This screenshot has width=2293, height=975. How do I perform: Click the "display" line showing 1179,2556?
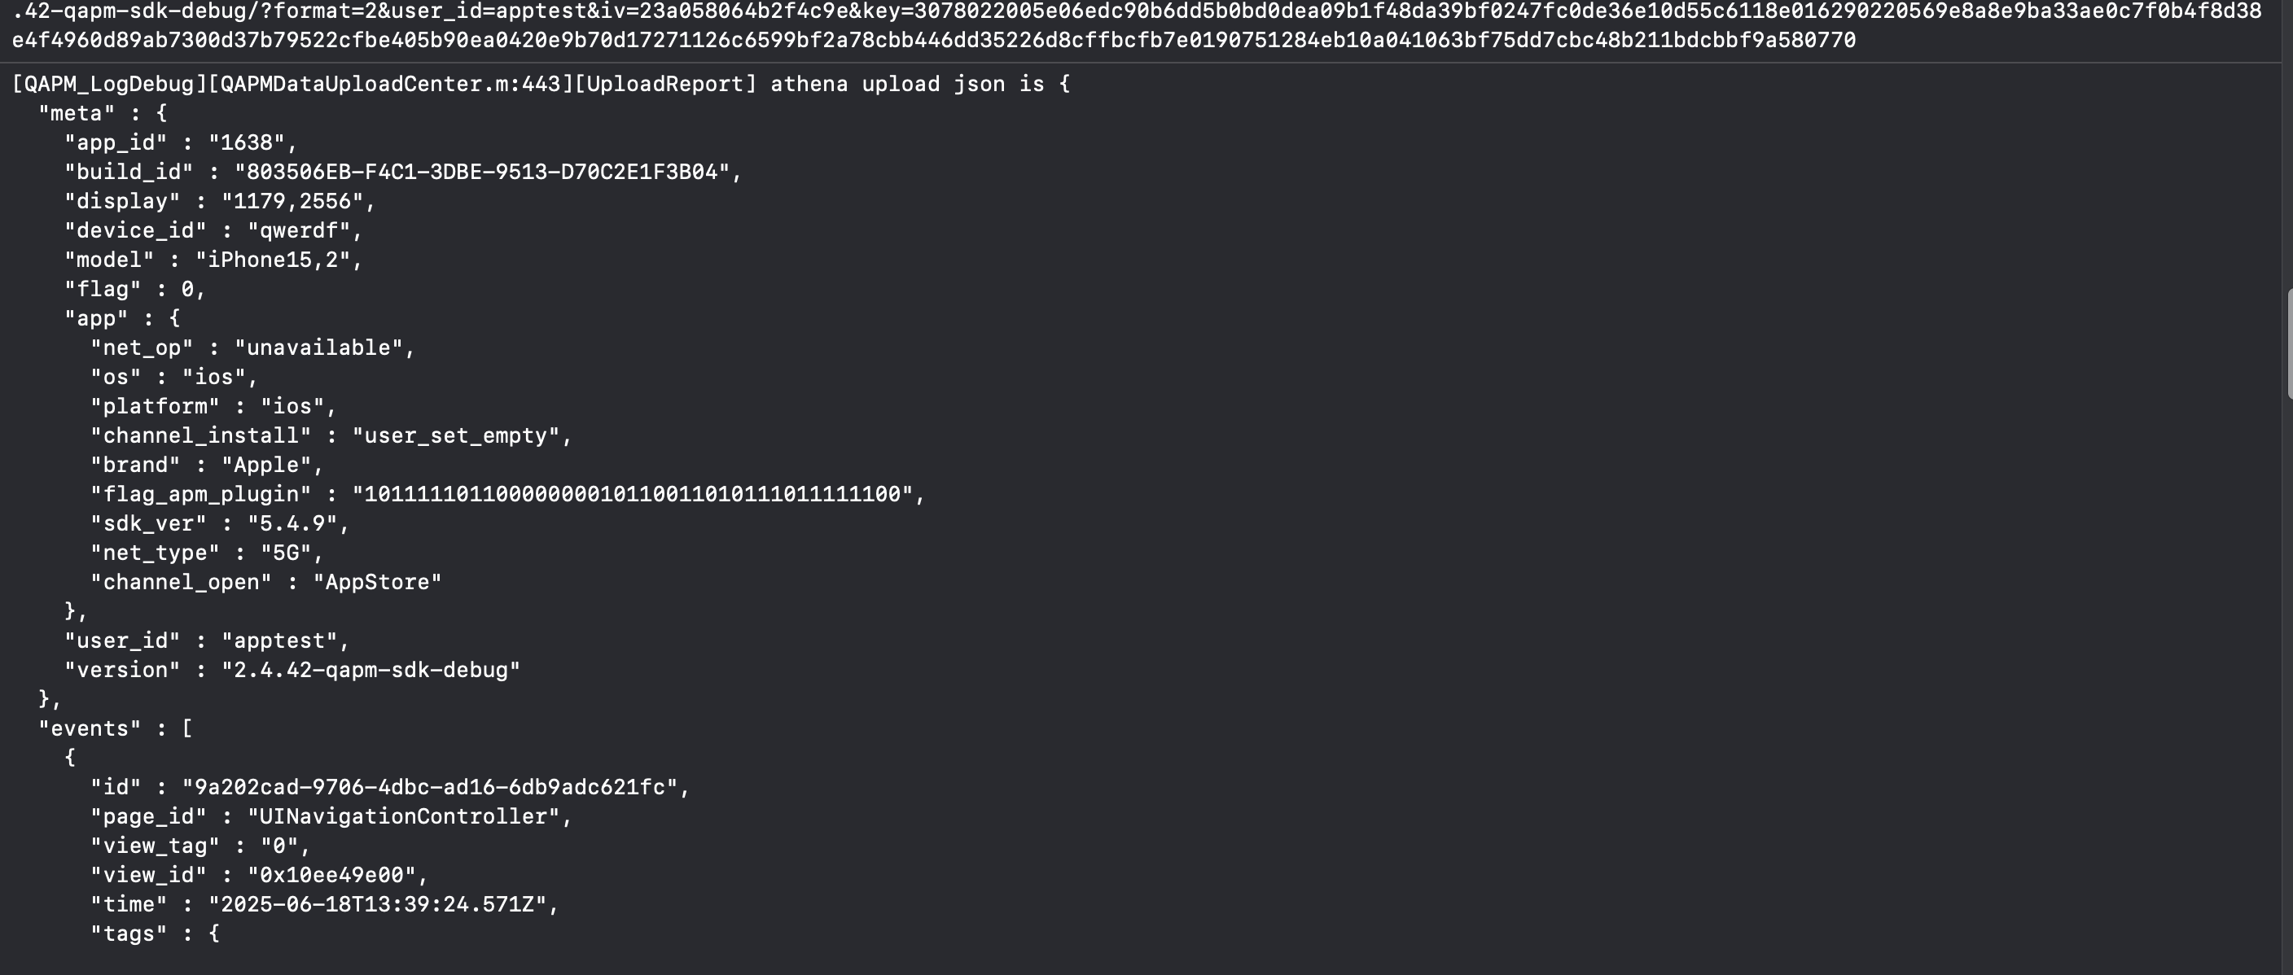tap(220, 201)
